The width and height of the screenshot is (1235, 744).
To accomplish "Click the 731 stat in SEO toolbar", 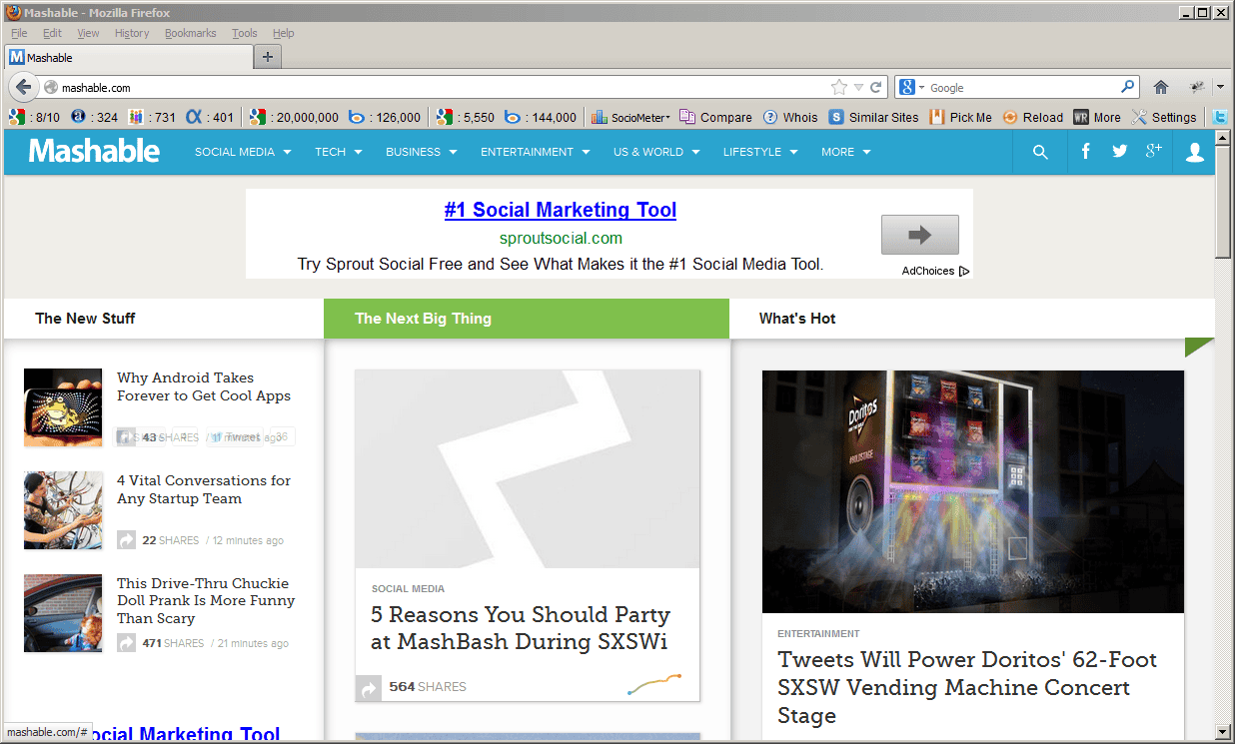I will tap(152, 117).
